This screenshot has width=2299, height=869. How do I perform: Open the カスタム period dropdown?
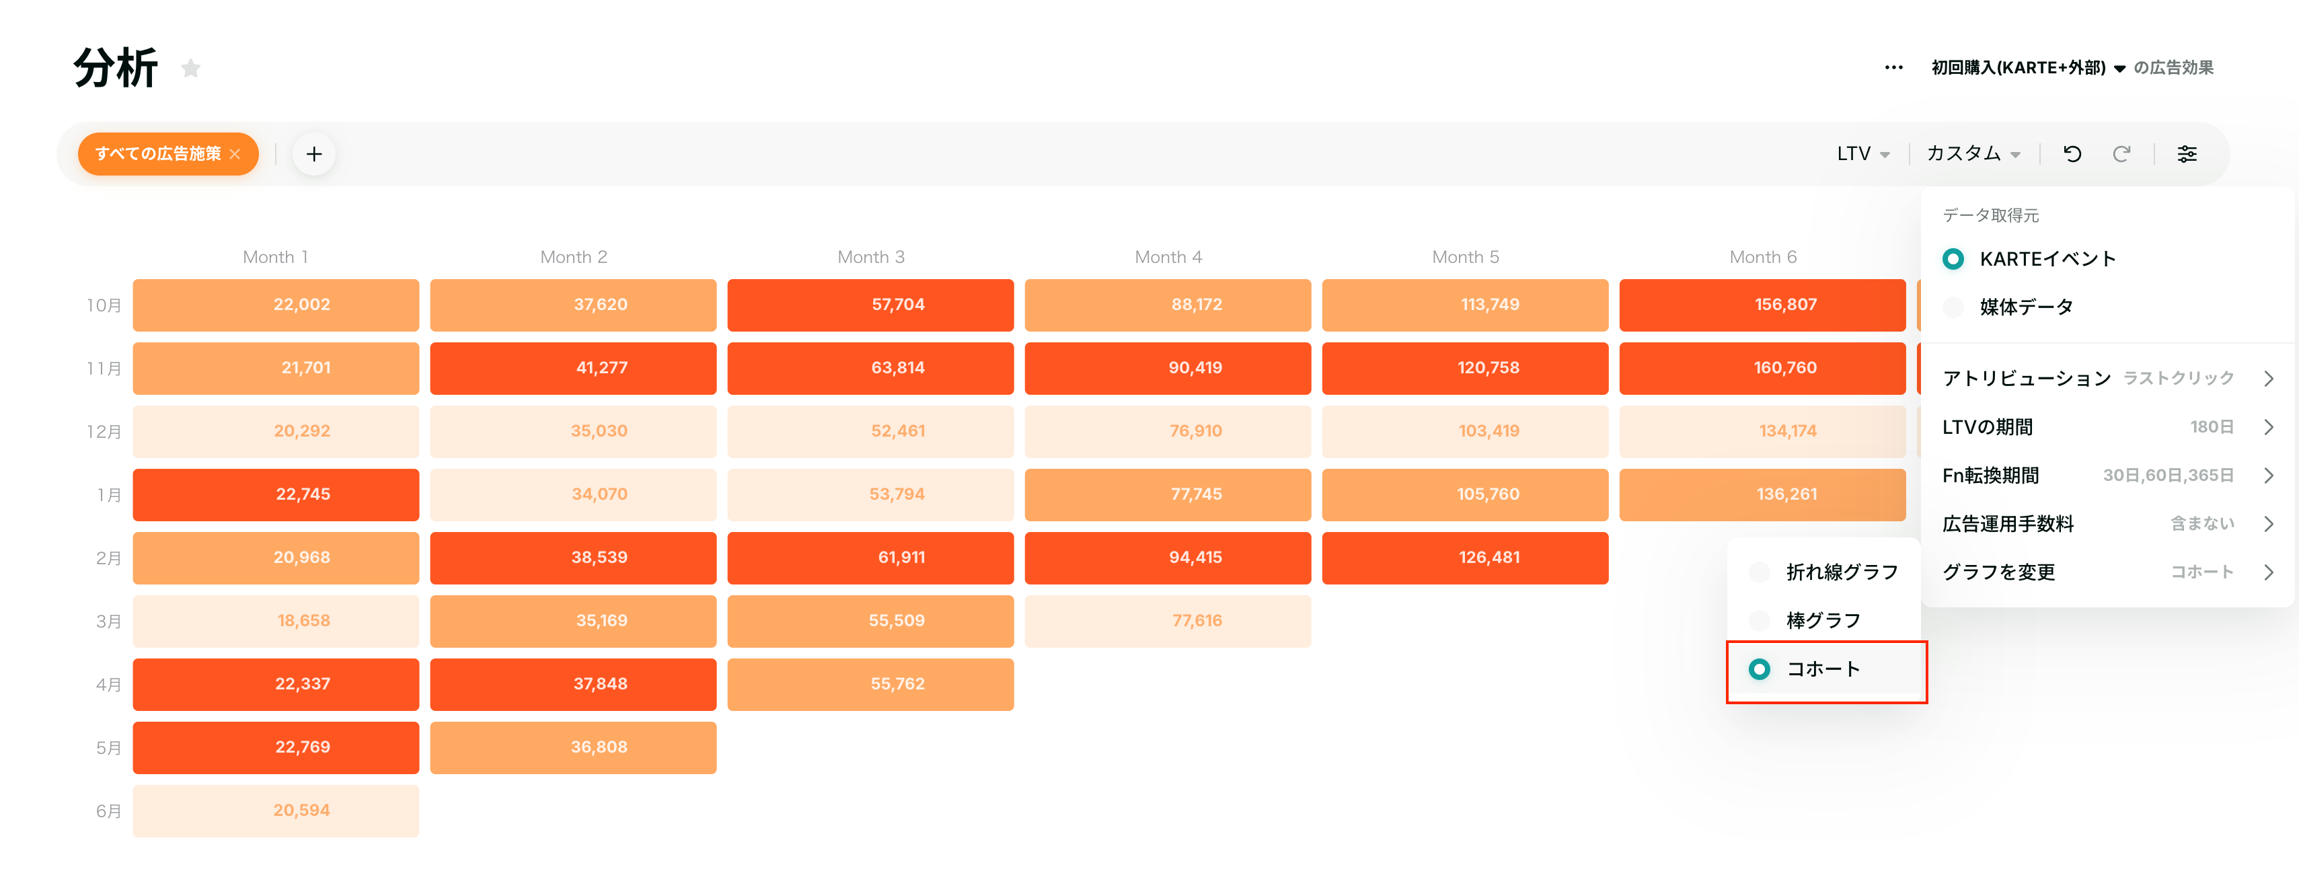coord(1973,154)
